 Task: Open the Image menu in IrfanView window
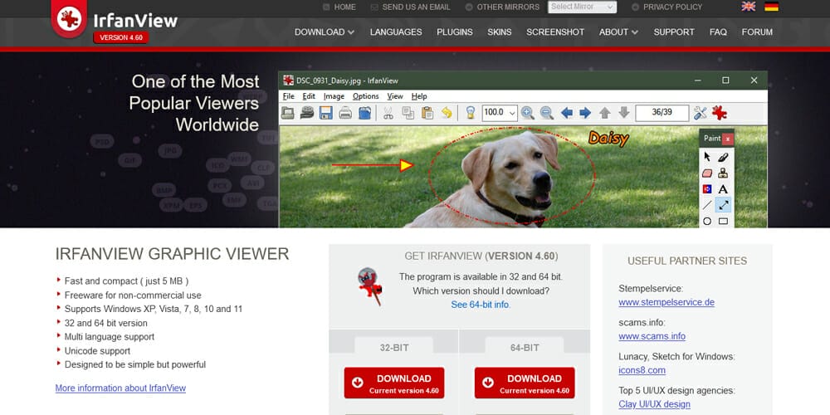[334, 96]
